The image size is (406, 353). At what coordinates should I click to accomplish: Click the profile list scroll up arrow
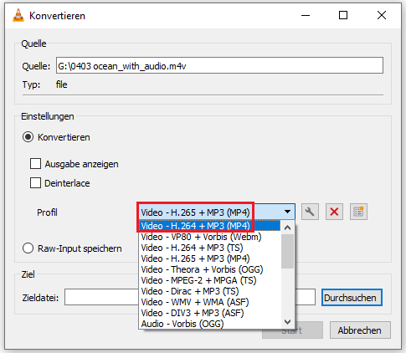(287, 228)
